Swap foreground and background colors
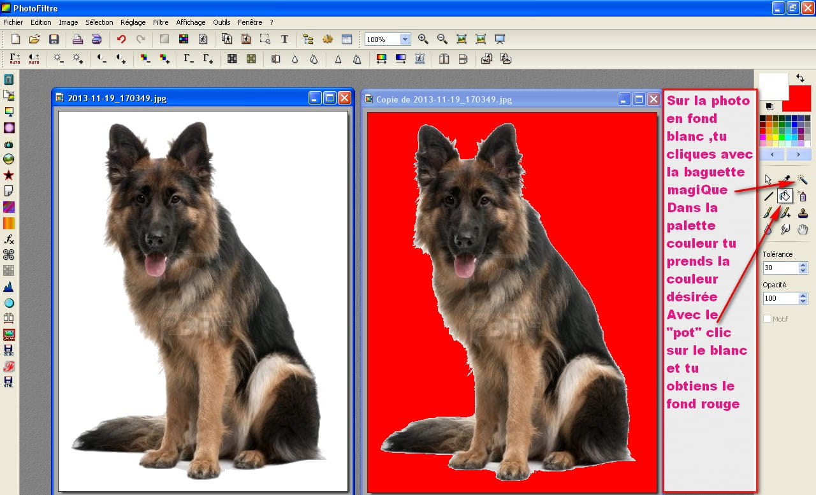This screenshot has width=816, height=495. [x=800, y=78]
